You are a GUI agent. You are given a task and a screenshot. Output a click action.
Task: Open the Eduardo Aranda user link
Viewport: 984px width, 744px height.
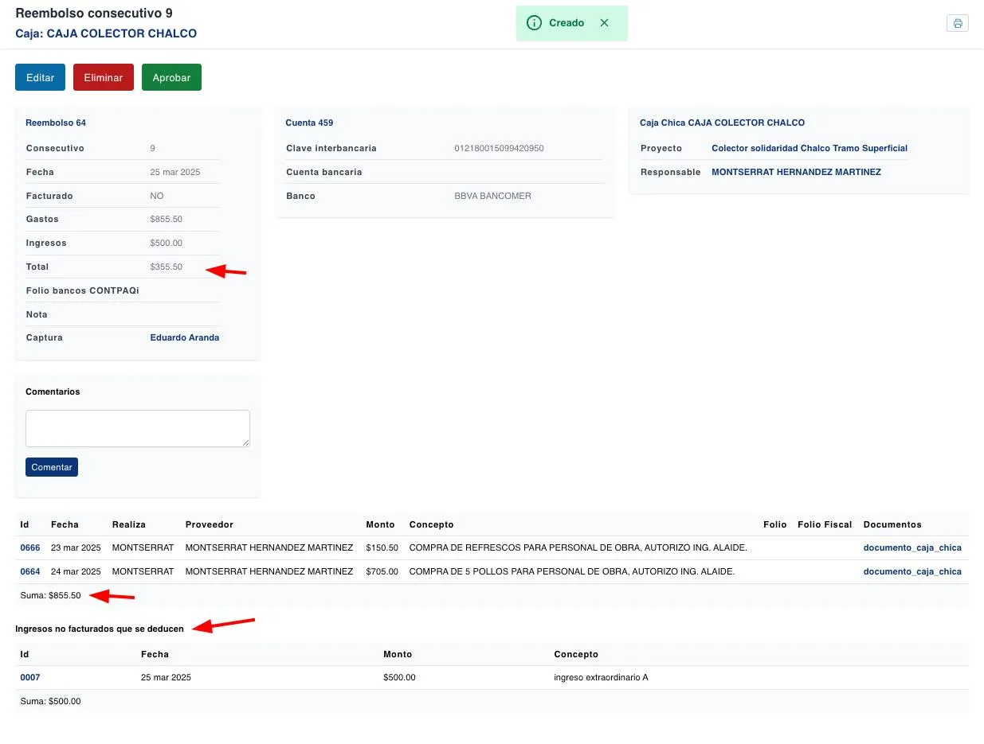point(184,337)
